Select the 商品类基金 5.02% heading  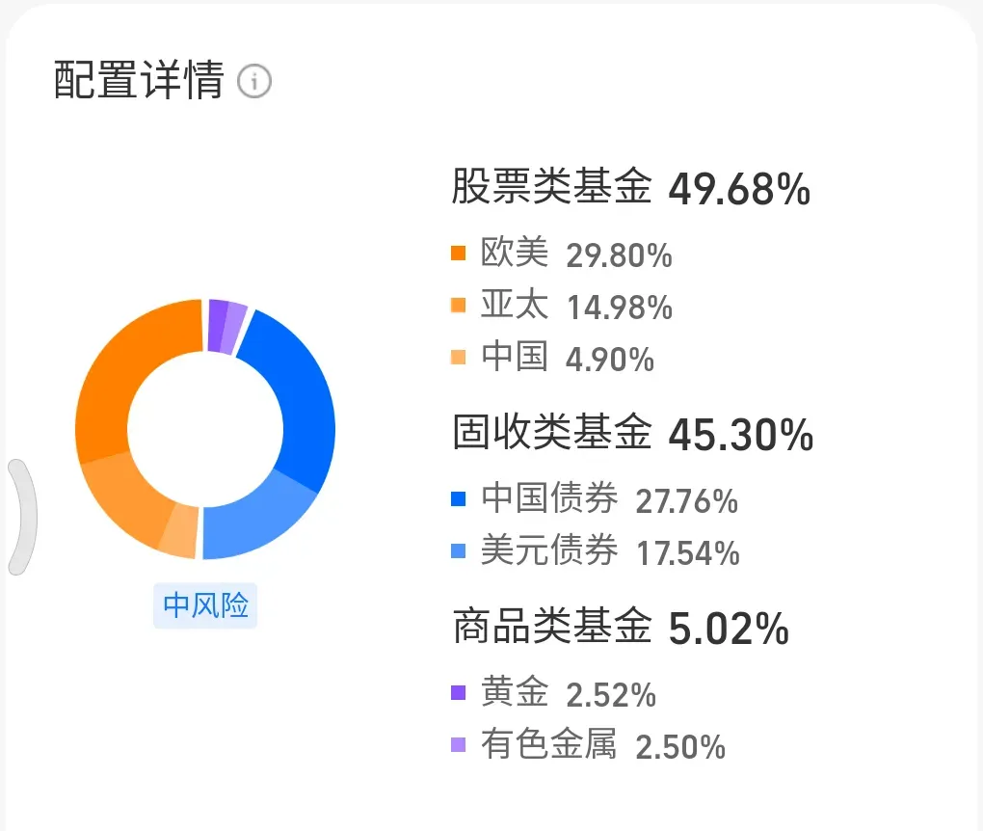pos(621,629)
